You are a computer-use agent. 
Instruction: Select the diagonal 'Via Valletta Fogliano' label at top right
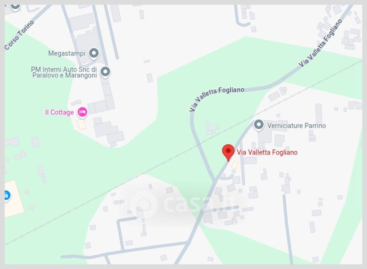320,43
